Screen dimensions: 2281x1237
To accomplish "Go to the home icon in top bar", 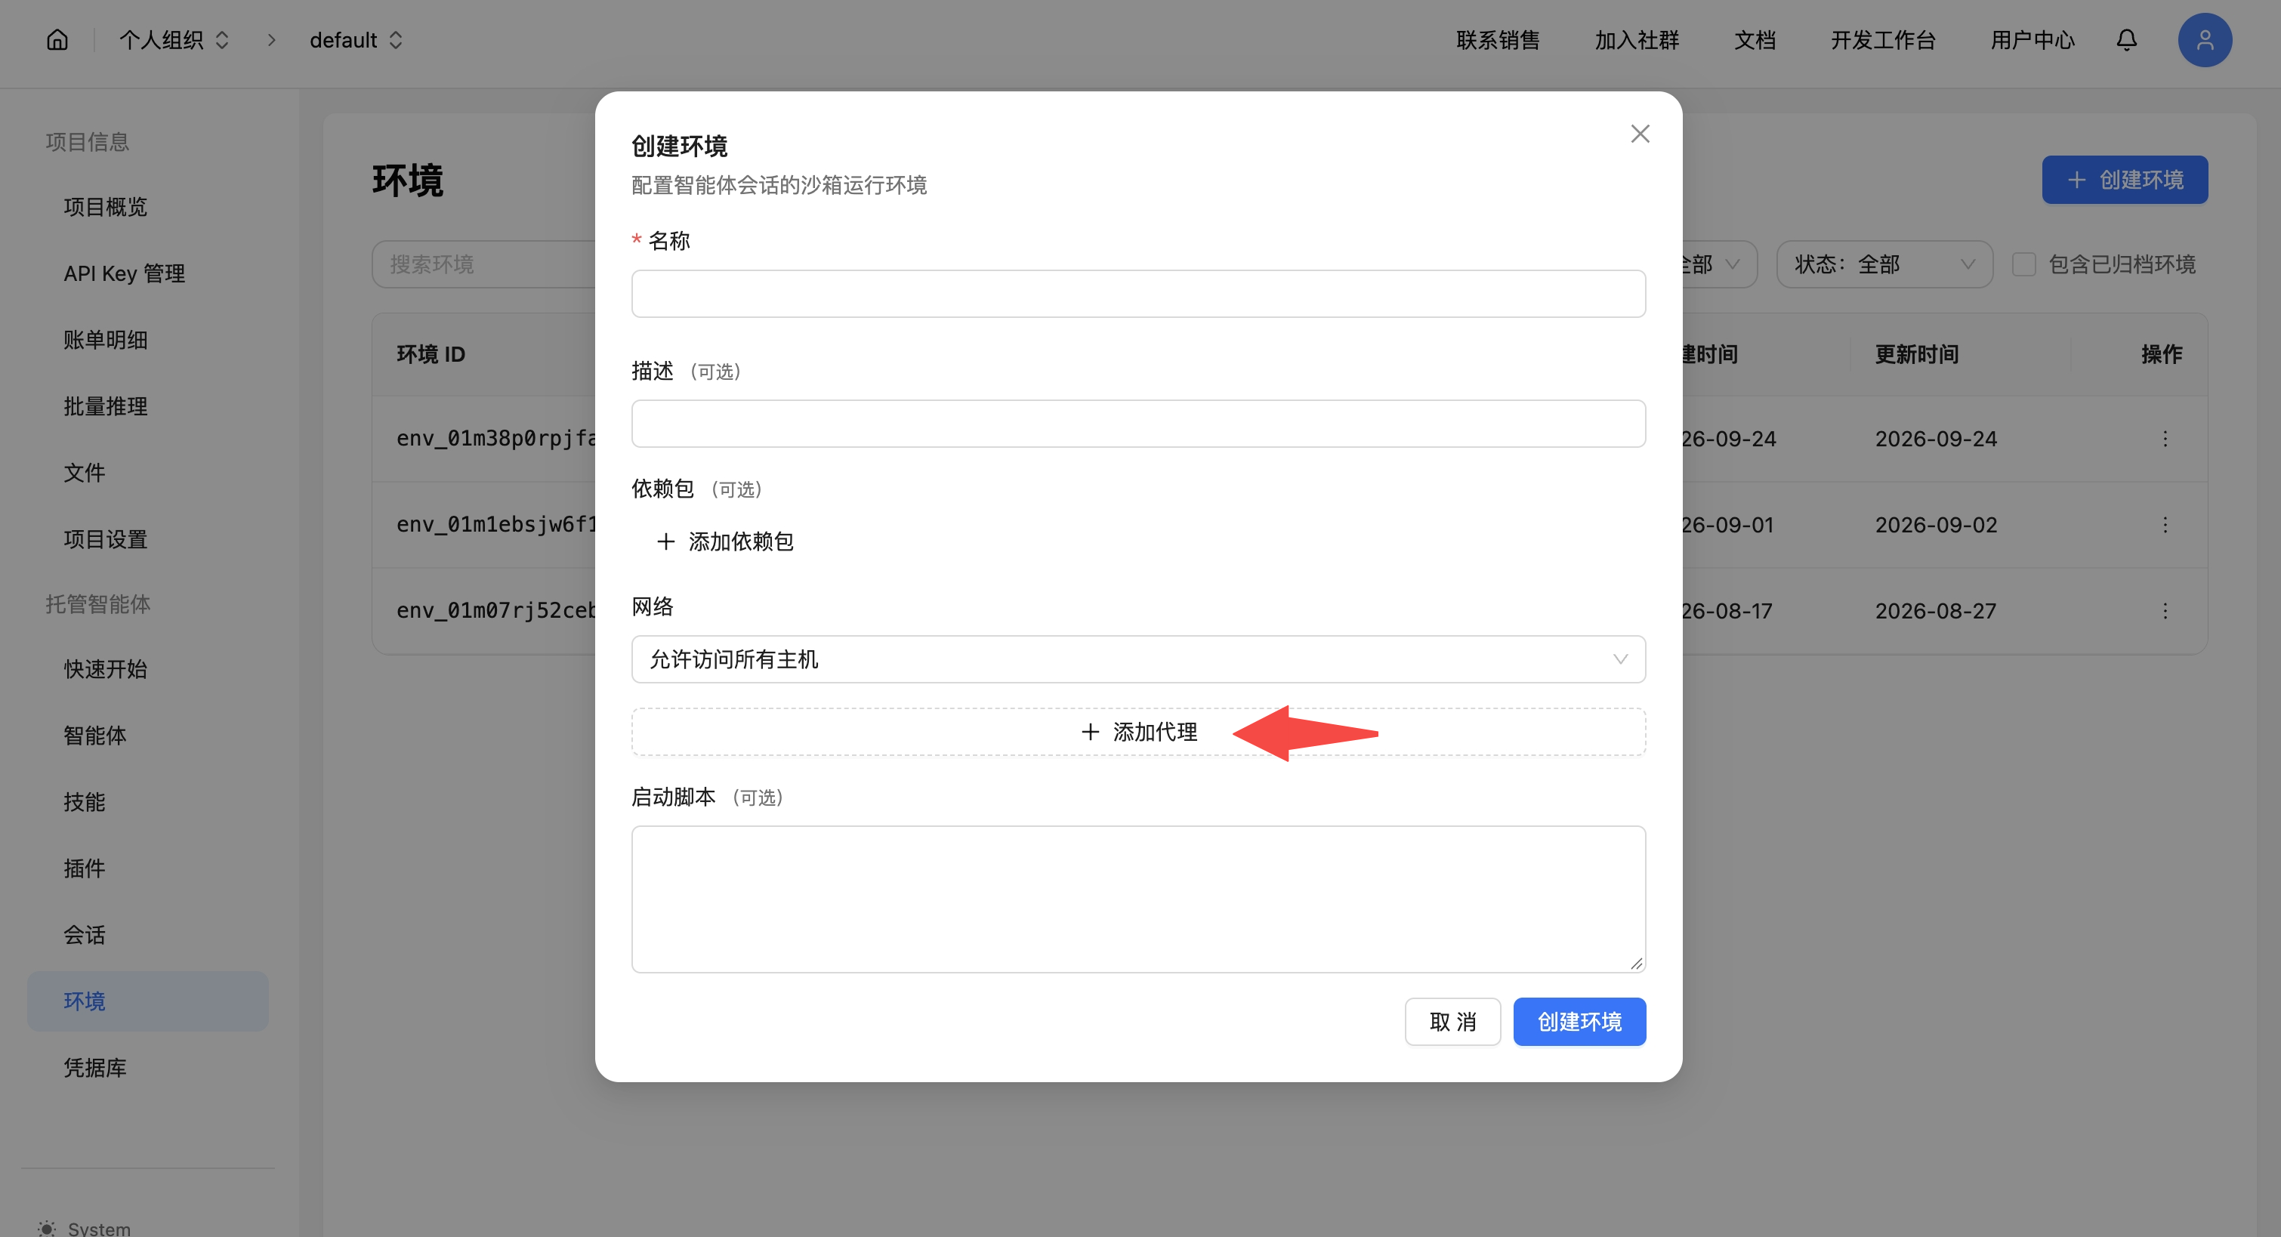I will point(57,40).
